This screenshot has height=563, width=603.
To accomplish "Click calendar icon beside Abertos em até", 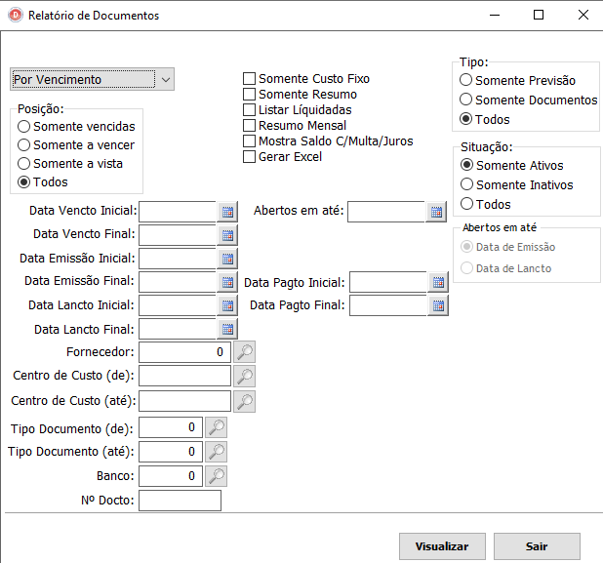I will 436,211.
